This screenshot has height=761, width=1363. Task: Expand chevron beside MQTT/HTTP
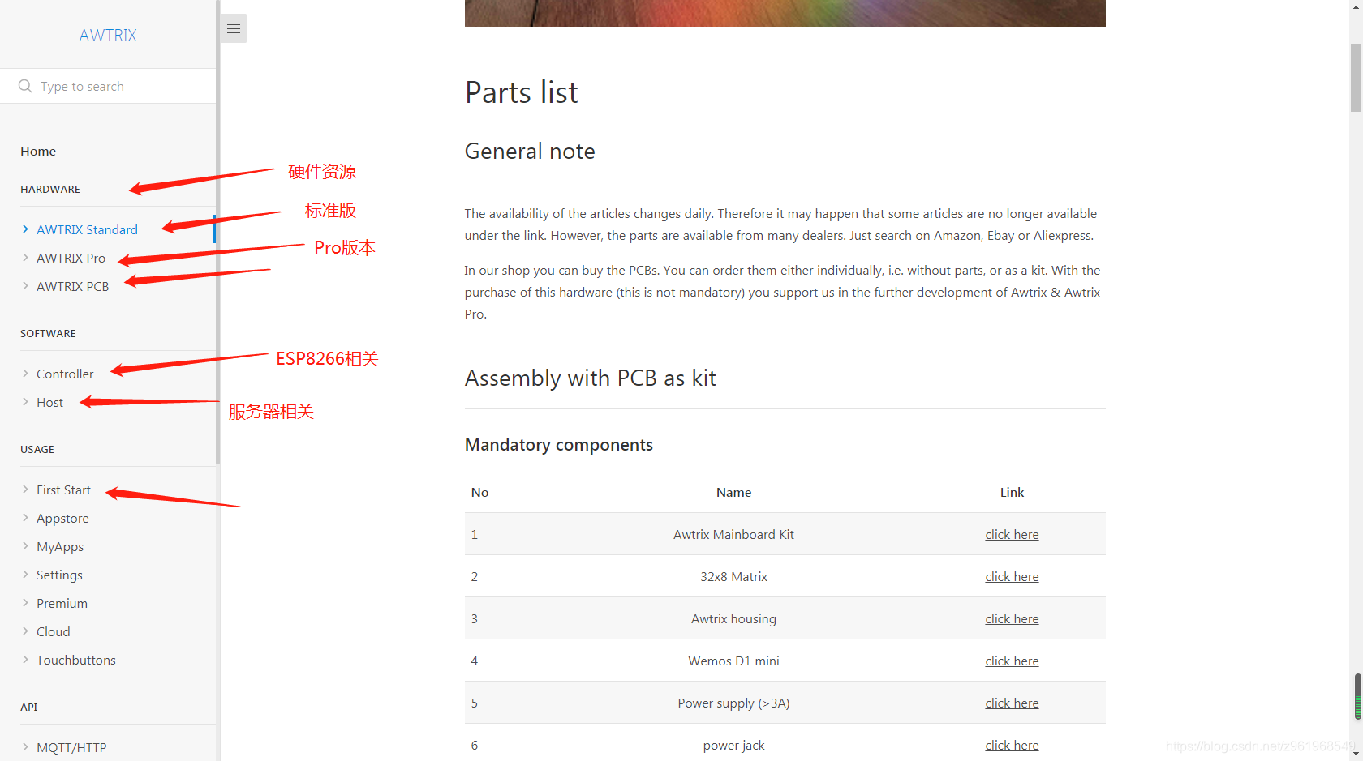[x=25, y=747]
